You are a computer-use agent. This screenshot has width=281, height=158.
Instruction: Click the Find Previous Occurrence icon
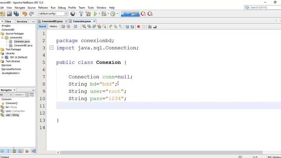(x=89, y=26)
